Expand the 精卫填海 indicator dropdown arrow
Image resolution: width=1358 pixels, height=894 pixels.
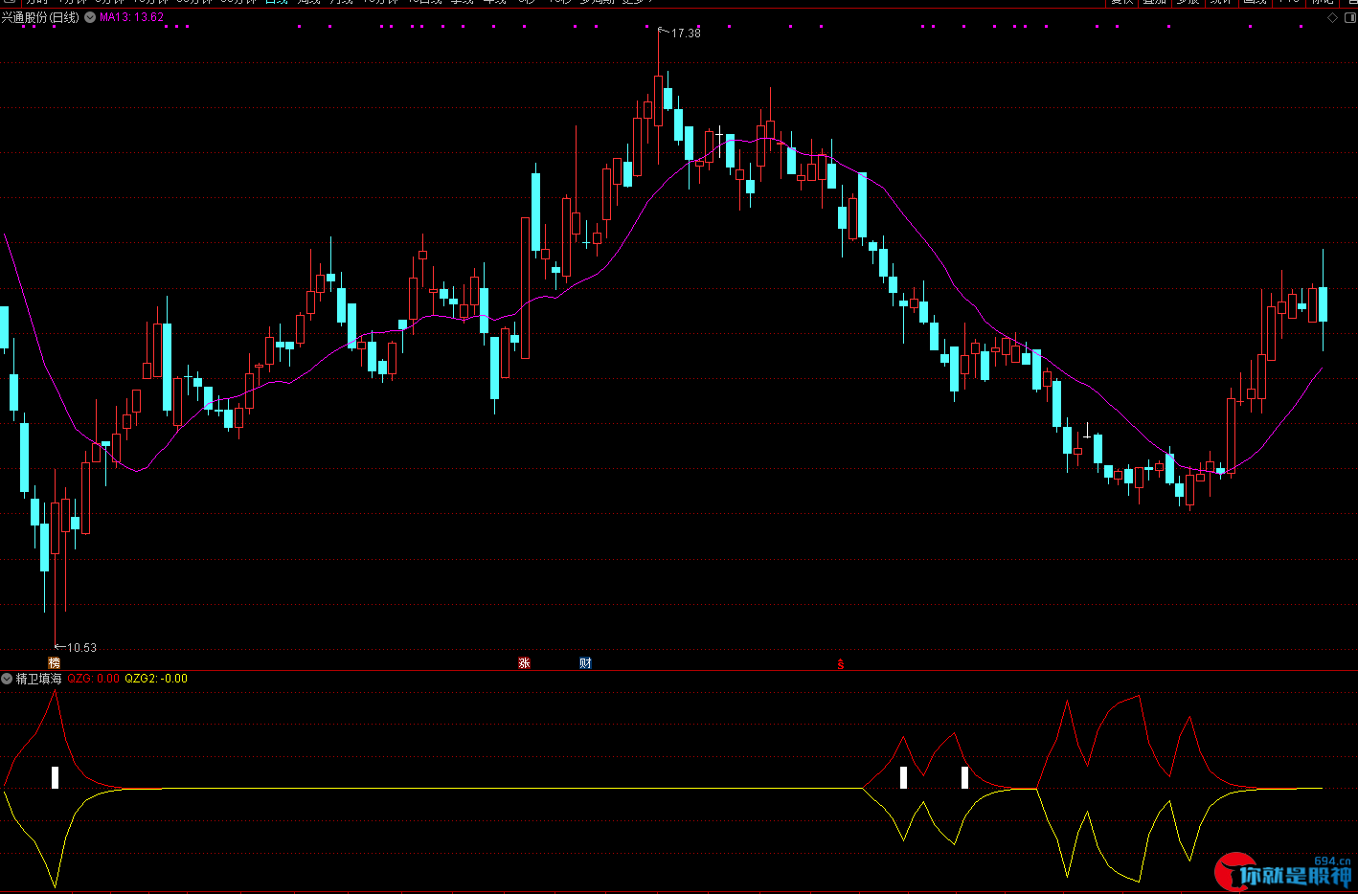coord(7,679)
